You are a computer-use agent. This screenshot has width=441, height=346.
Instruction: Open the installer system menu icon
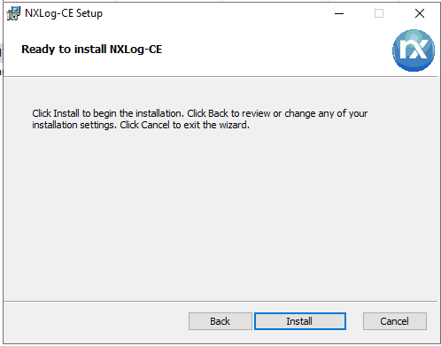tap(13, 13)
